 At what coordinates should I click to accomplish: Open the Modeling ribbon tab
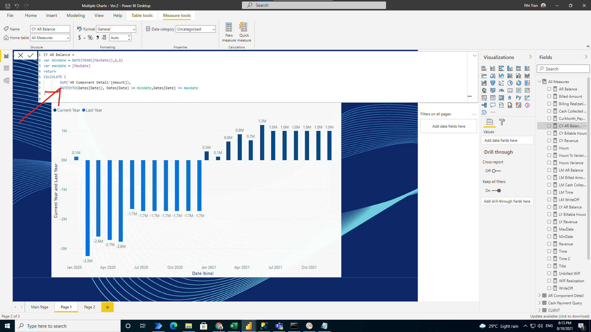click(x=76, y=15)
